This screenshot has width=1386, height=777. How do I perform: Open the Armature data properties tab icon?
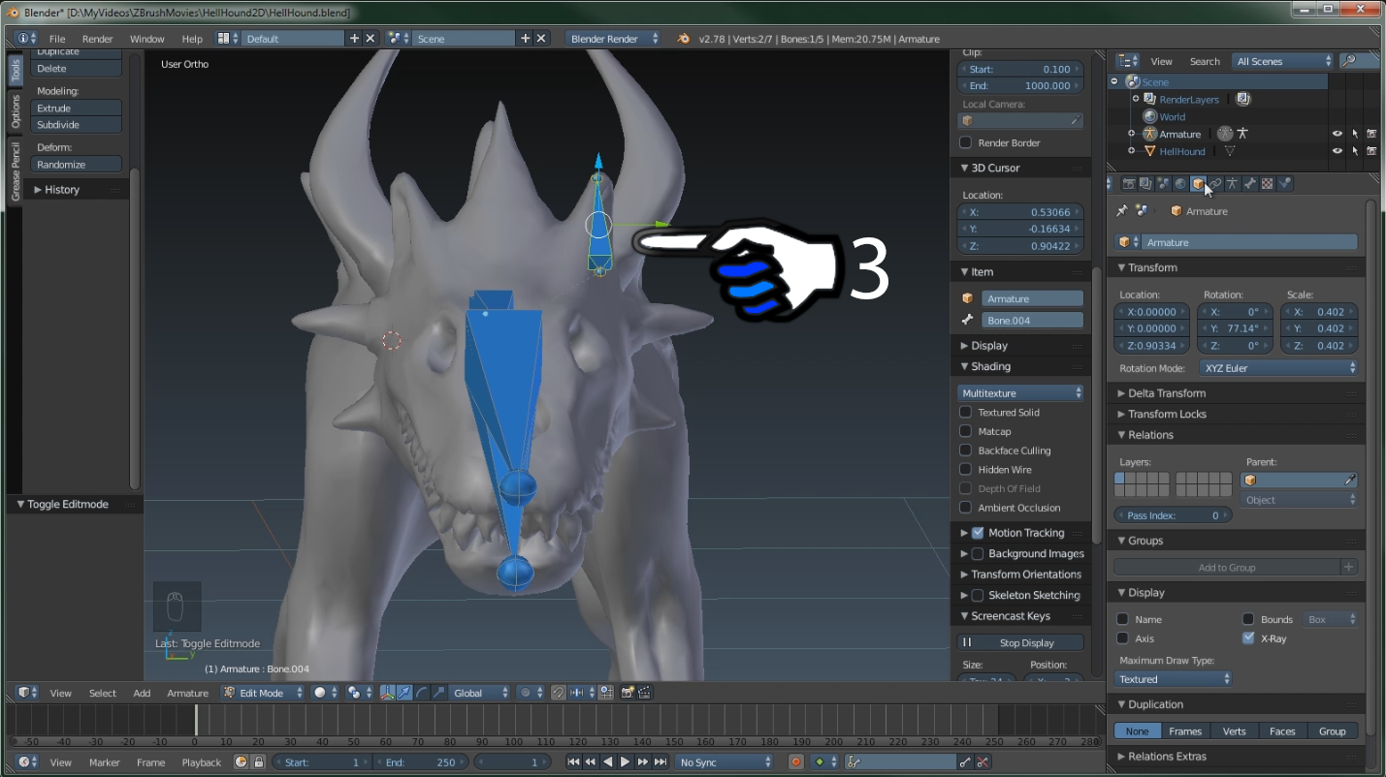point(1233,184)
